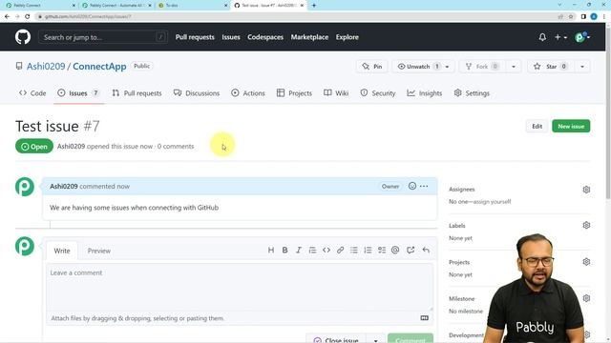This screenshot has height=343, width=611.
Task: Open the plus create-new menu
Action: 560,37
